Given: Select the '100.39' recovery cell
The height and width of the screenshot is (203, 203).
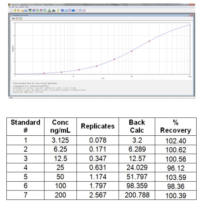Looking at the screenshot, I should (175, 195).
